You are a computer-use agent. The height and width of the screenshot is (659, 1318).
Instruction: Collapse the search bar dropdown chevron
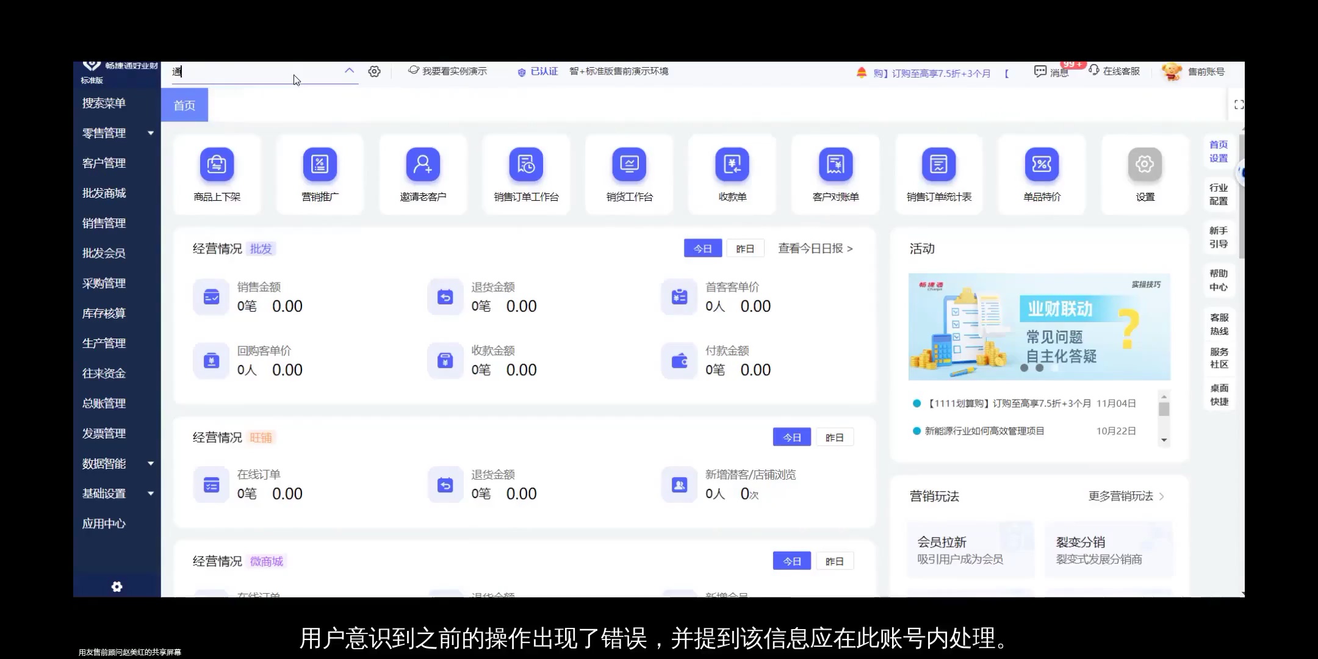(x=349, y=71)
